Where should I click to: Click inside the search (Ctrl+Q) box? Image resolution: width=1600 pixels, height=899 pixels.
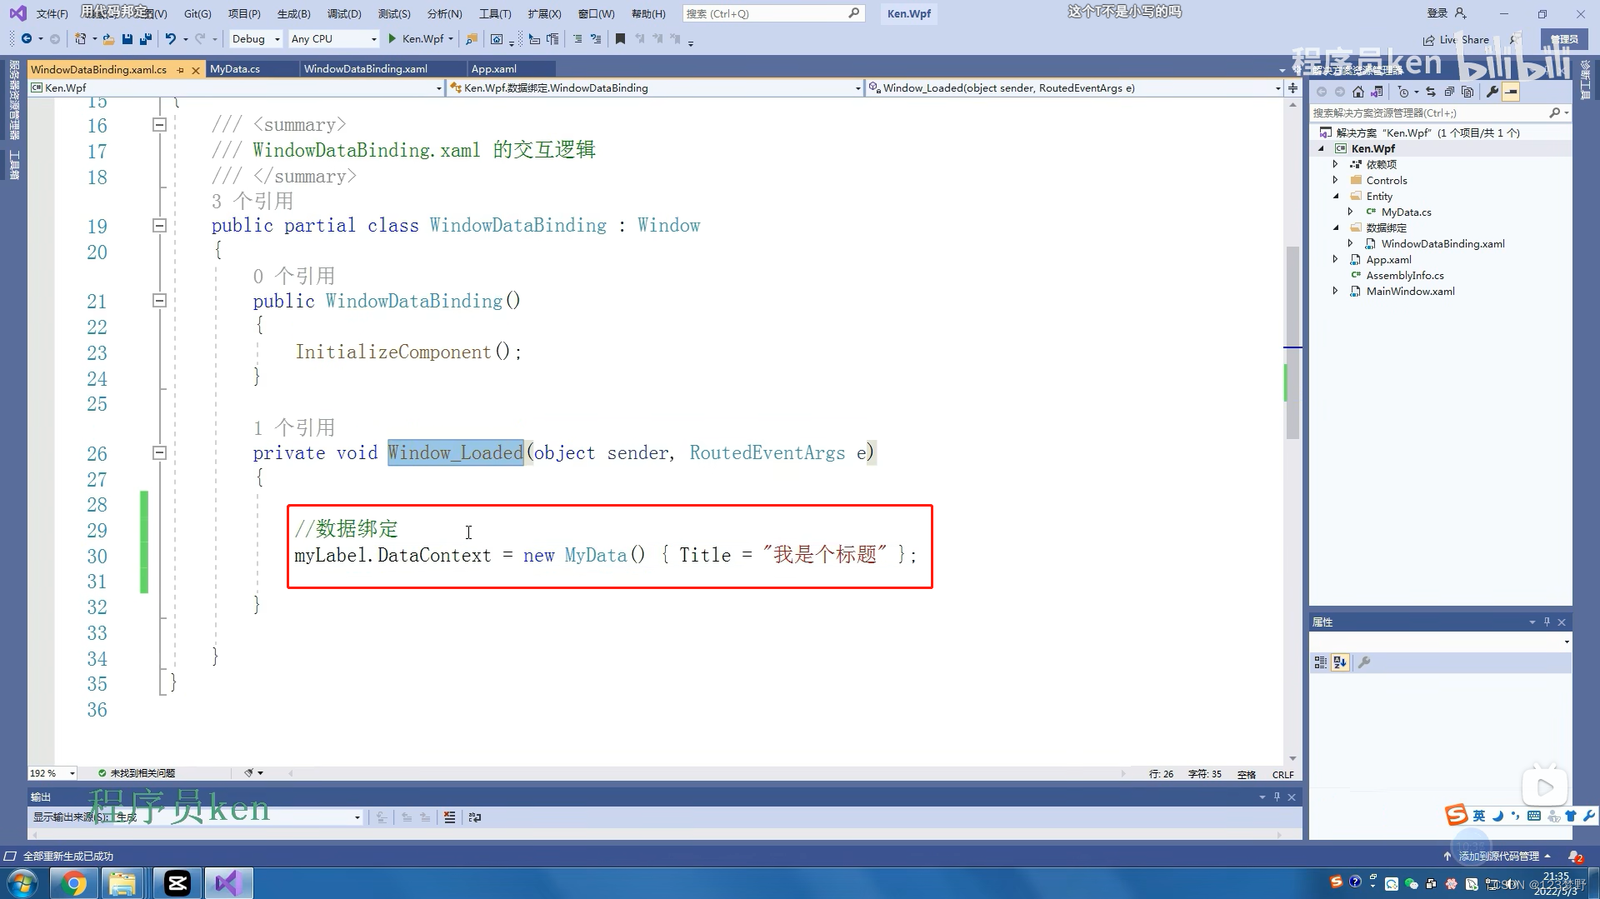pyautogui.click(x=767, y=12)
